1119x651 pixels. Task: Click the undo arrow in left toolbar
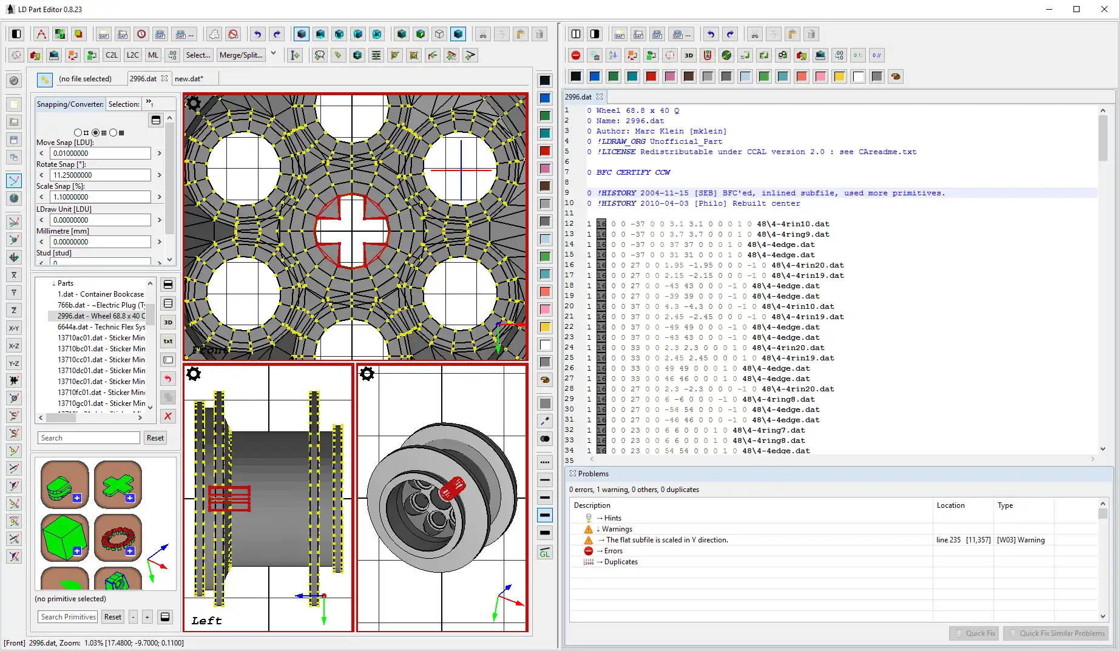[x=258, y=35]
